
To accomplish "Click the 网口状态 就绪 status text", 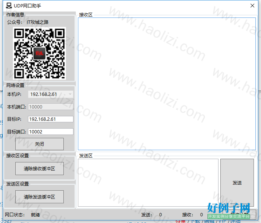I will [35, 215].
